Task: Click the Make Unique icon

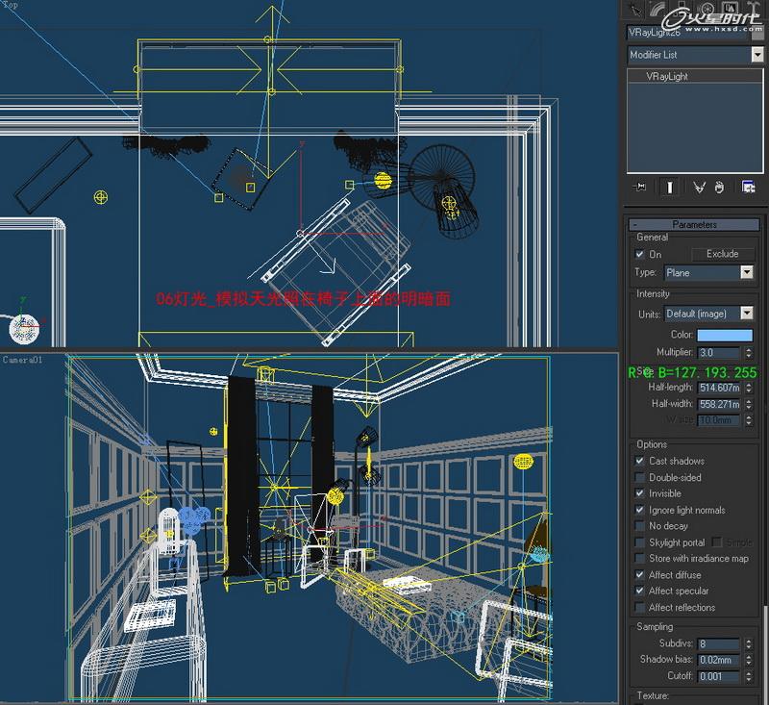Action: pos(699,187)
